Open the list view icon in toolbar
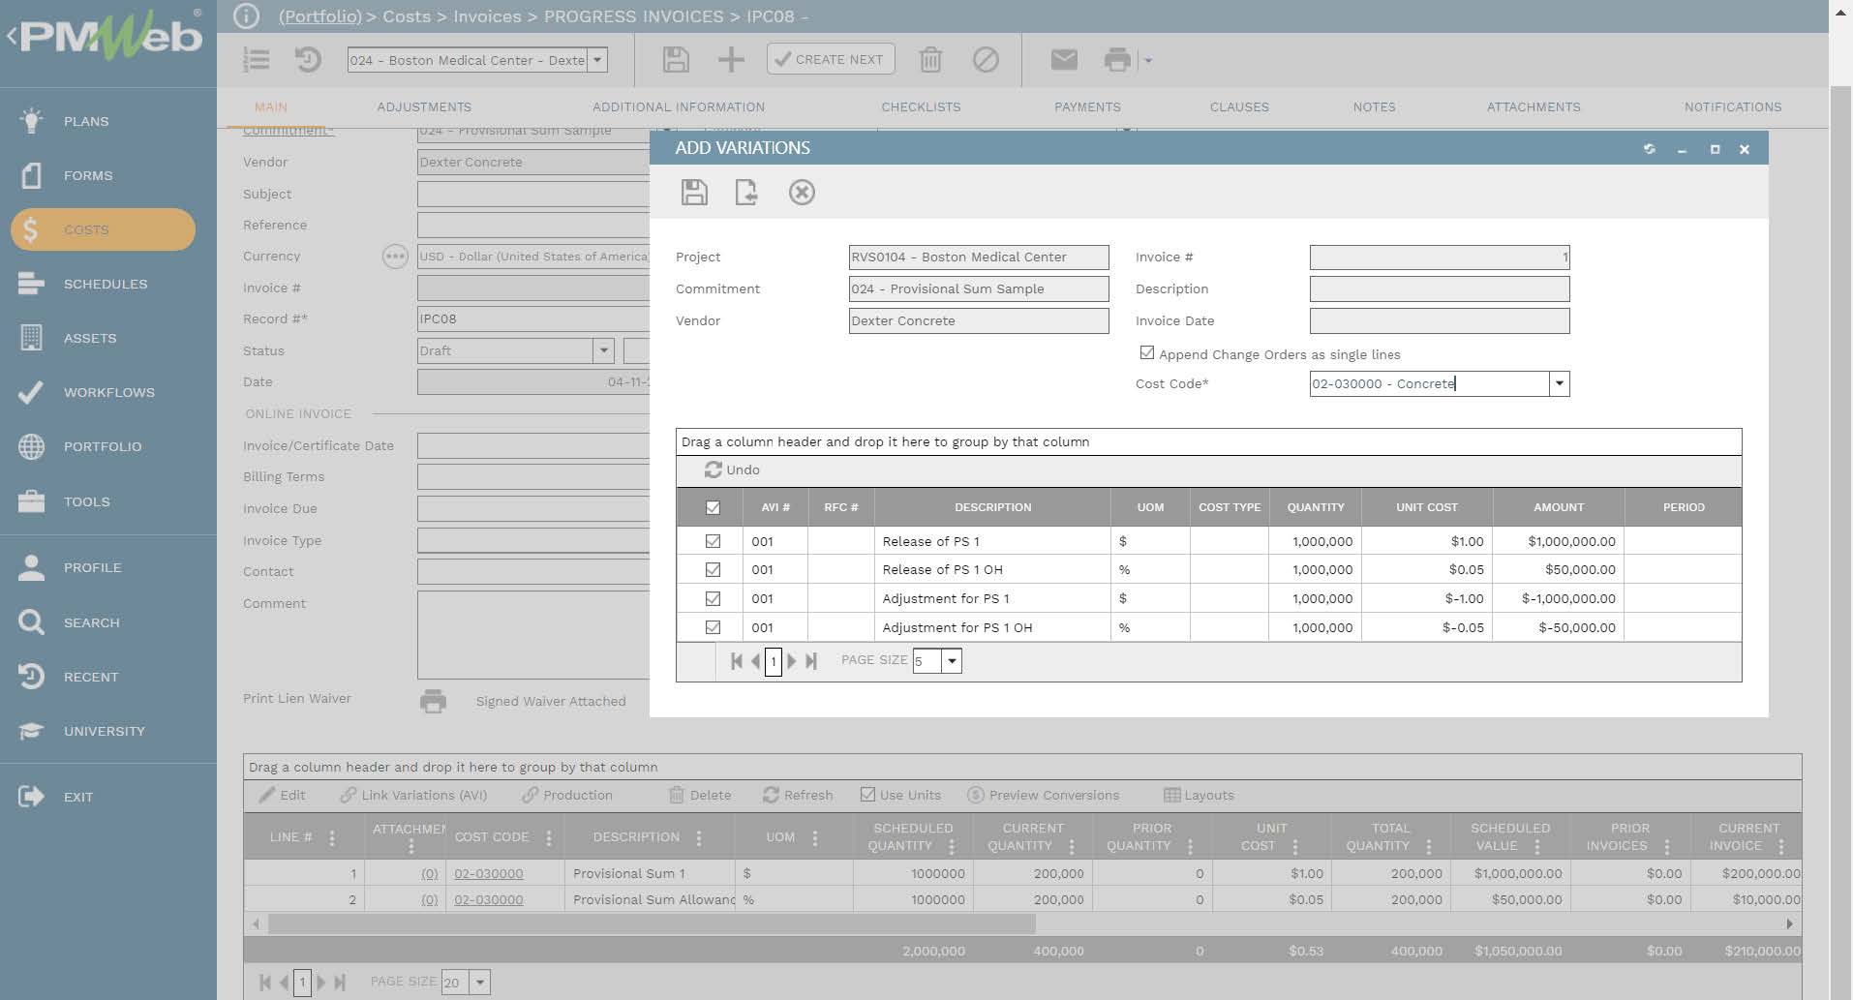This screenshot has height=1000, width=1853. pos(257,60)
